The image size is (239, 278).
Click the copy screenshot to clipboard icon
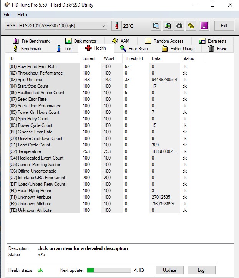(168, 26)
